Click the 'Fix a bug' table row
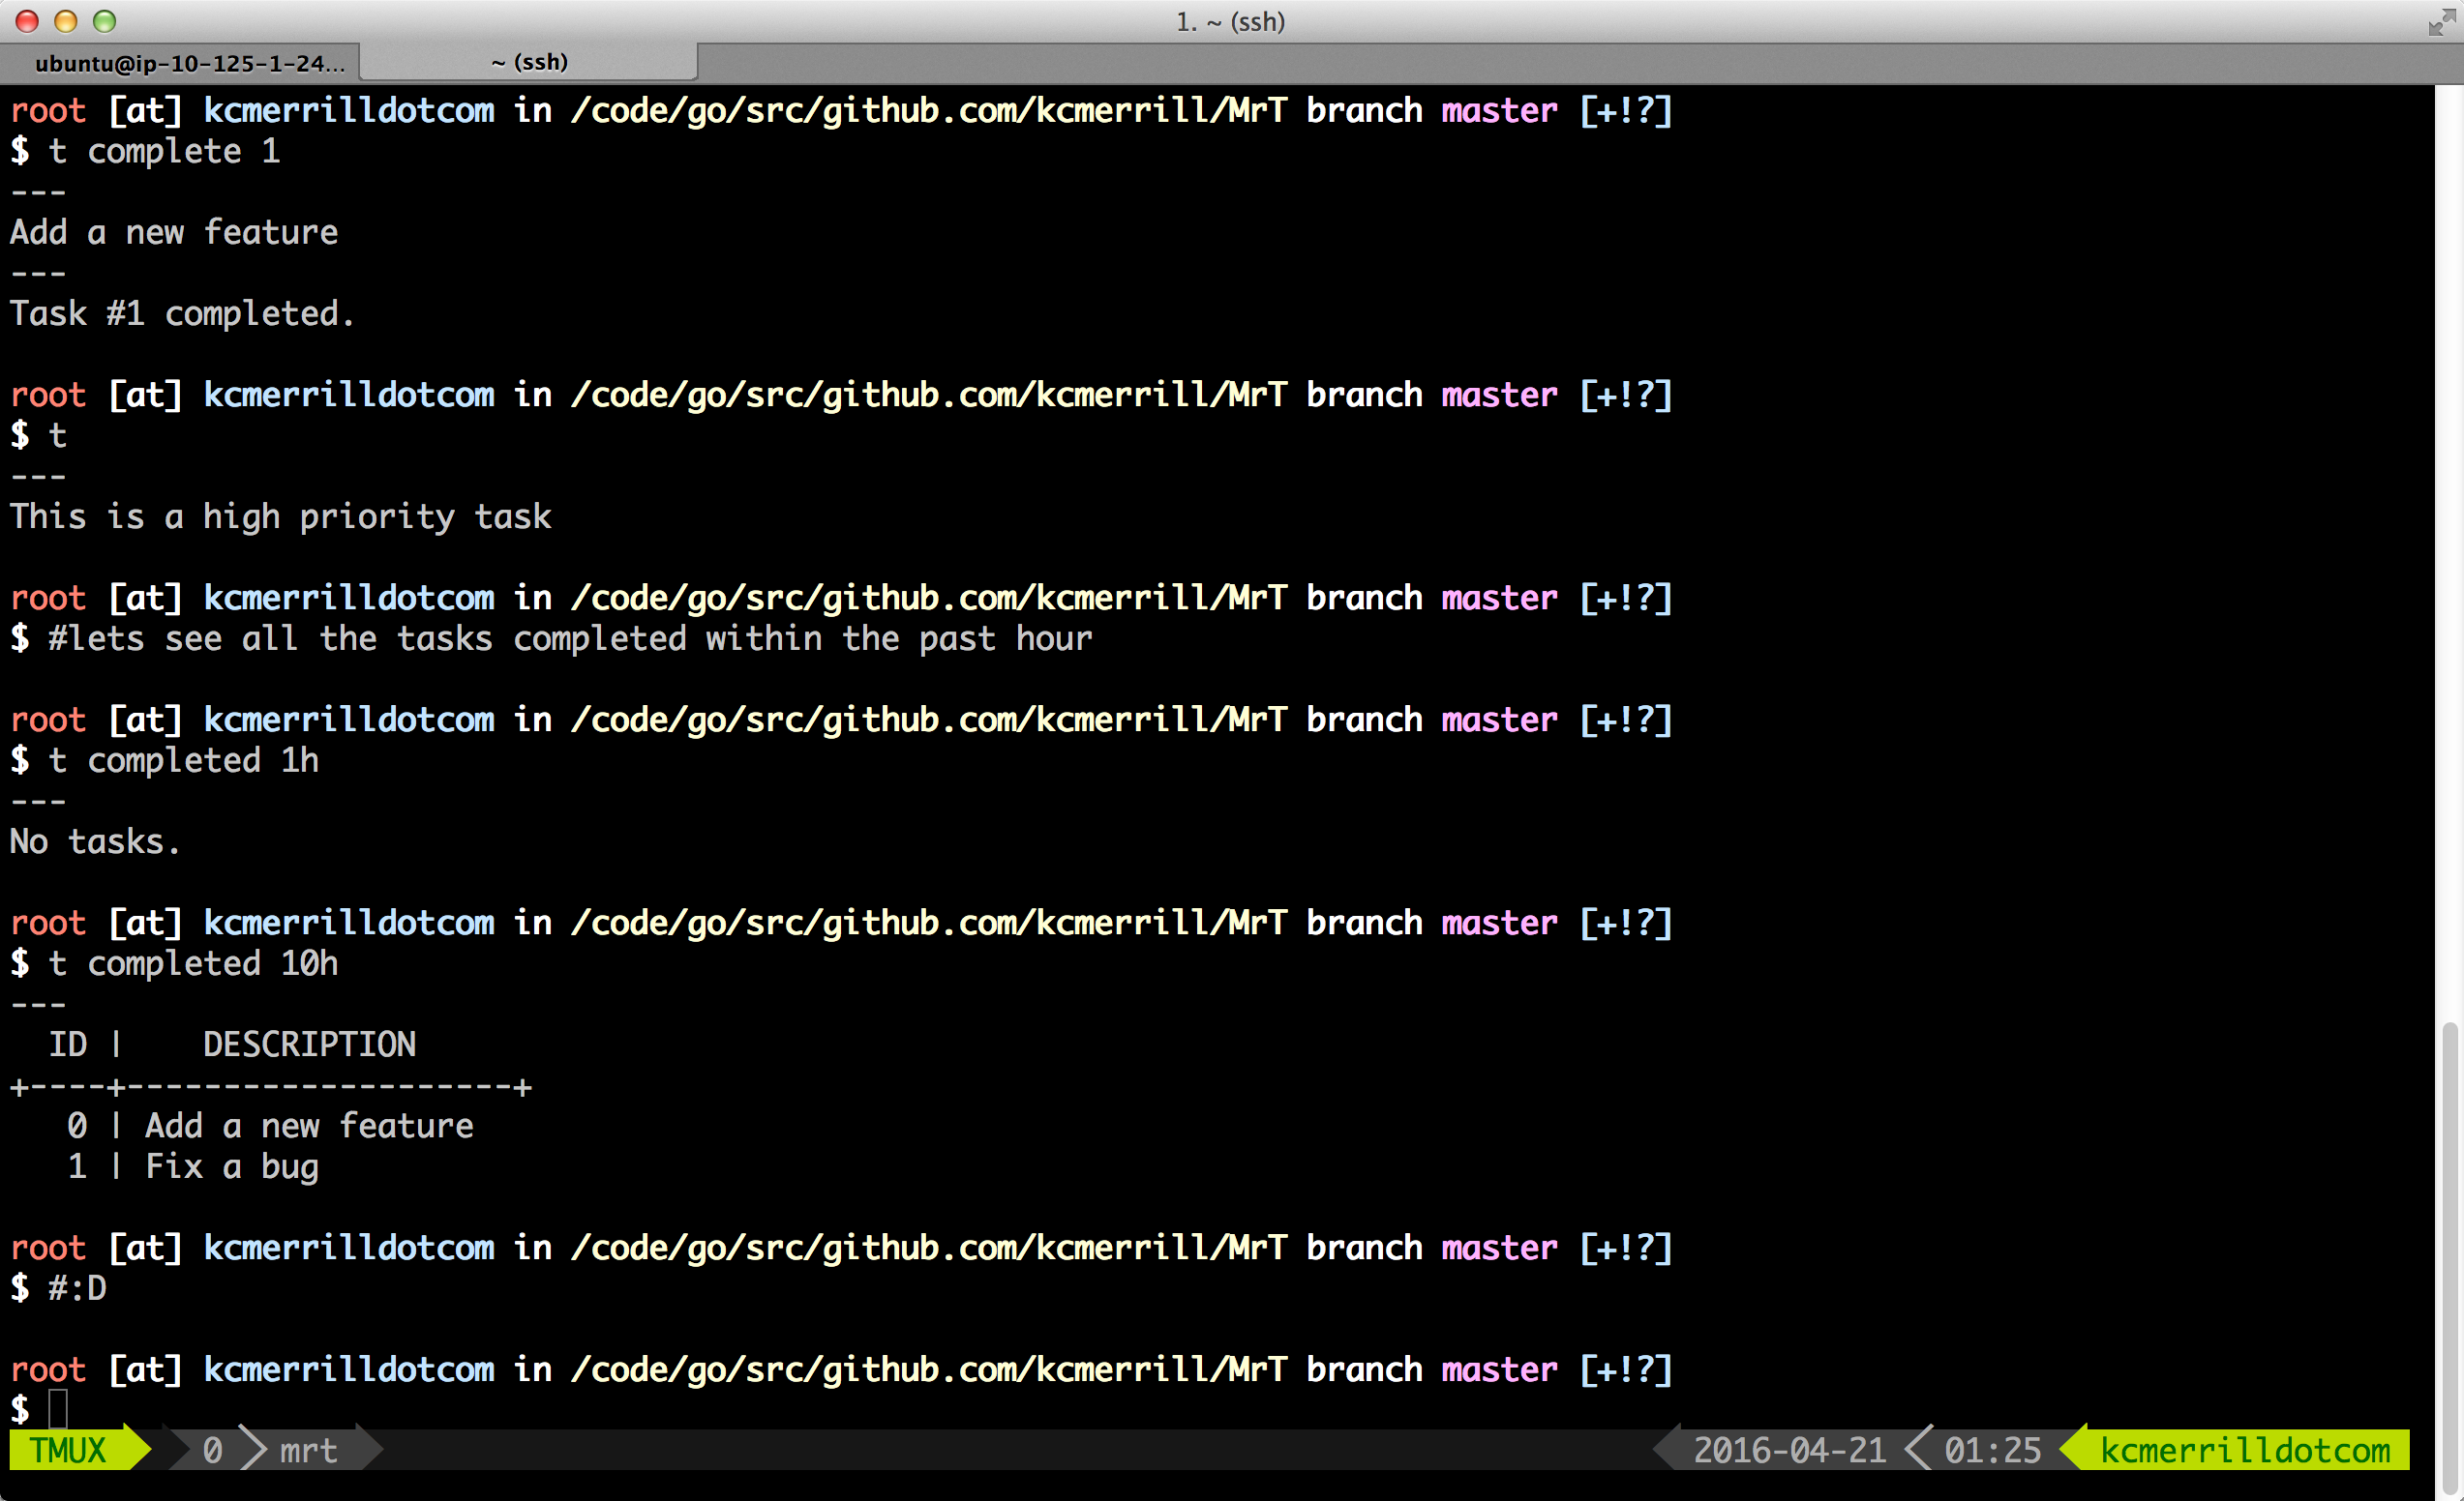Screen dimensions: 2464x1501 tap(231, 1166)
